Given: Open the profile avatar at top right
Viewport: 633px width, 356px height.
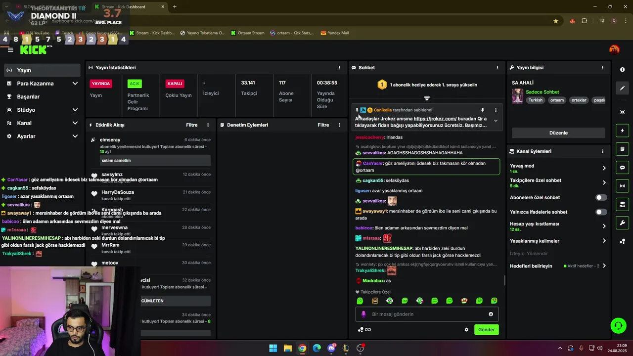Looking at the screenshot, I should (x=614, y=49).
